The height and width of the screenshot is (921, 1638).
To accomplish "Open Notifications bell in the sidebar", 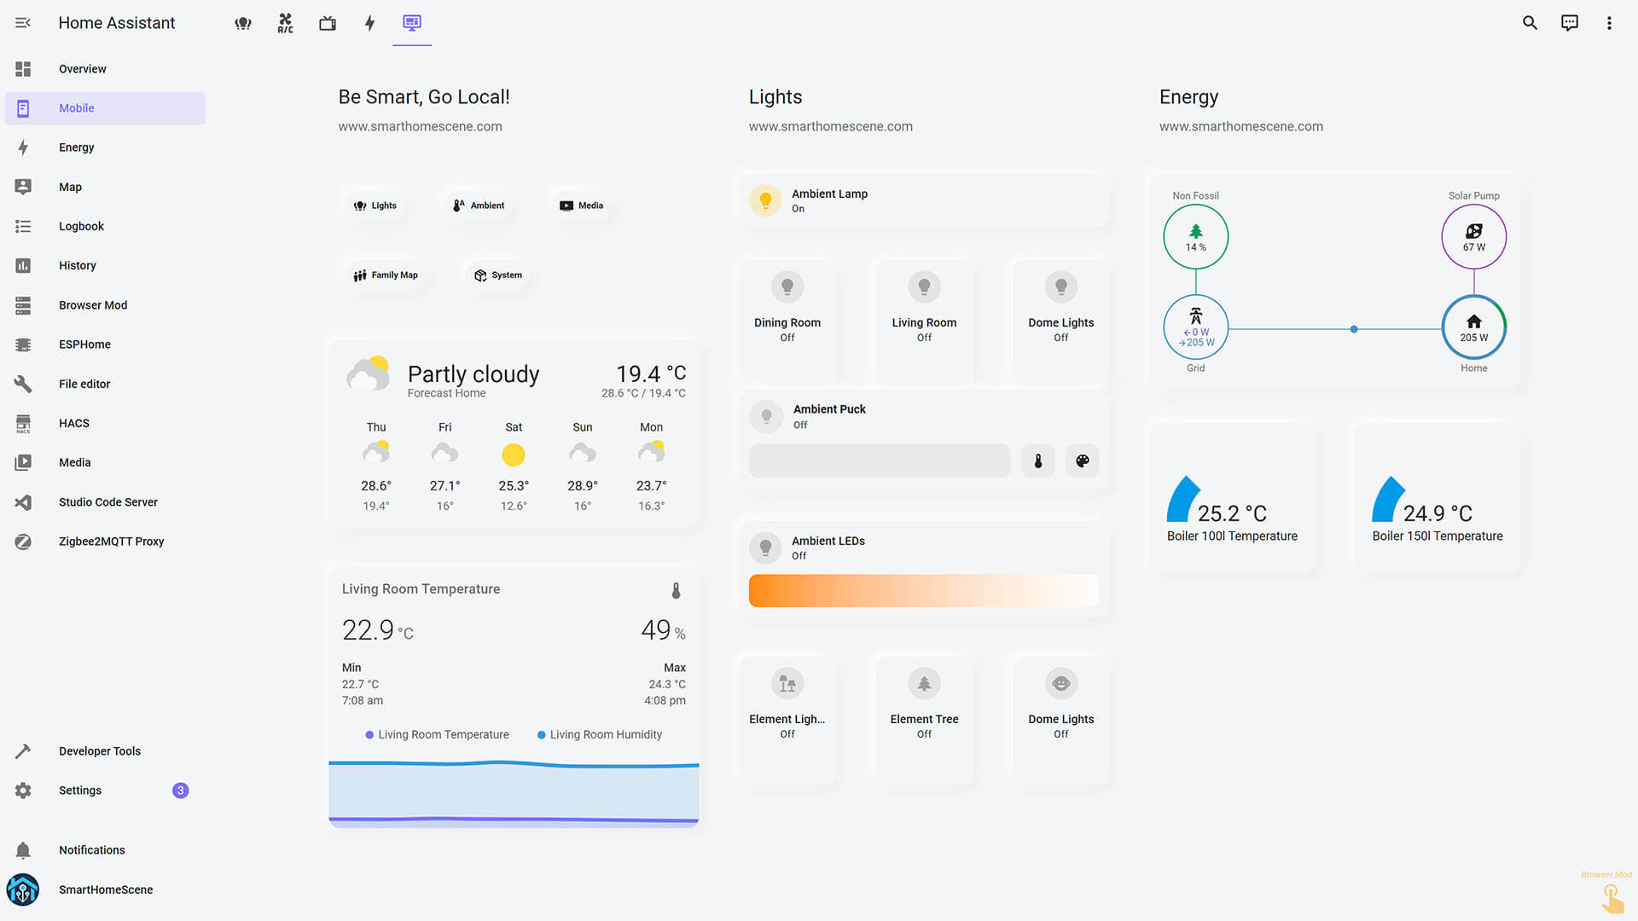I will (x=23, y=850).
